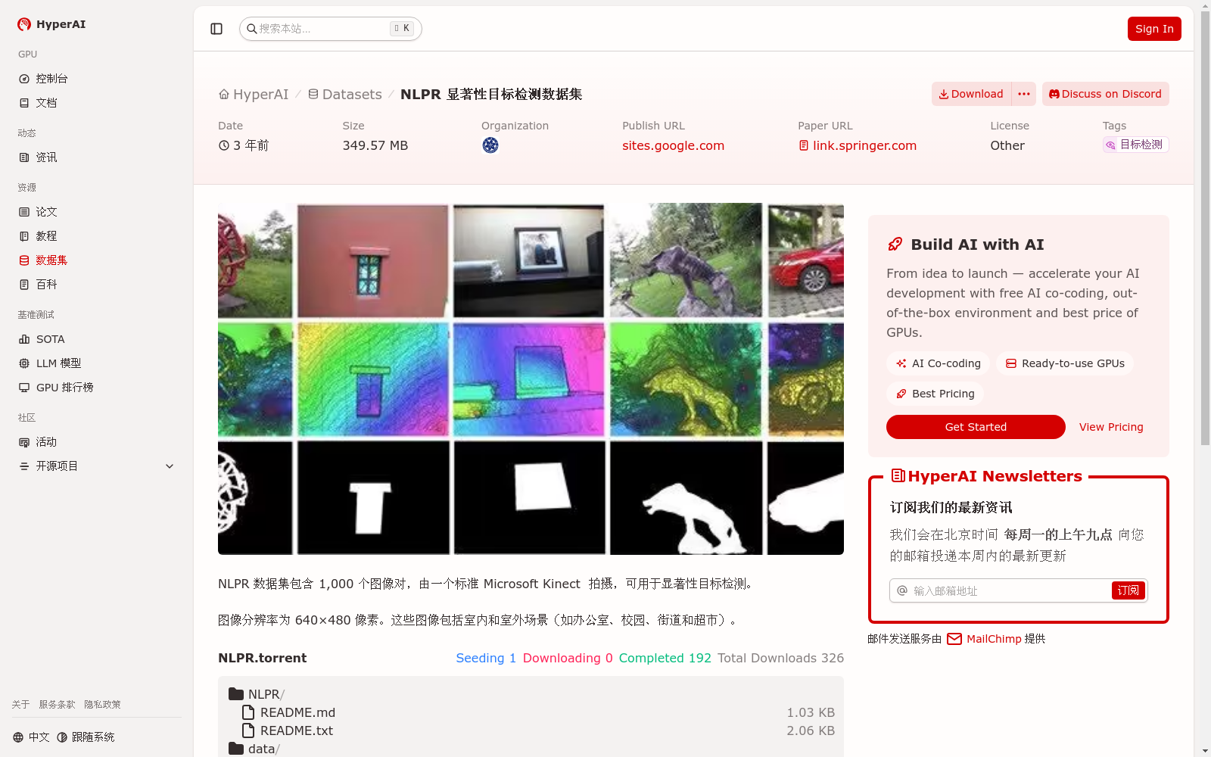Click Discuss on Discord button
The width and height of the screenshot is (1211, 757).
point(1105,94)
